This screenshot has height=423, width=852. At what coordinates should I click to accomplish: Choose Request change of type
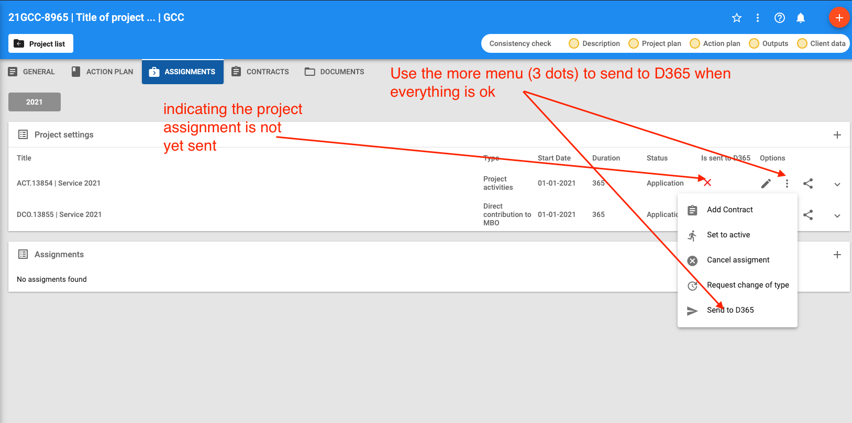point(737,285)
